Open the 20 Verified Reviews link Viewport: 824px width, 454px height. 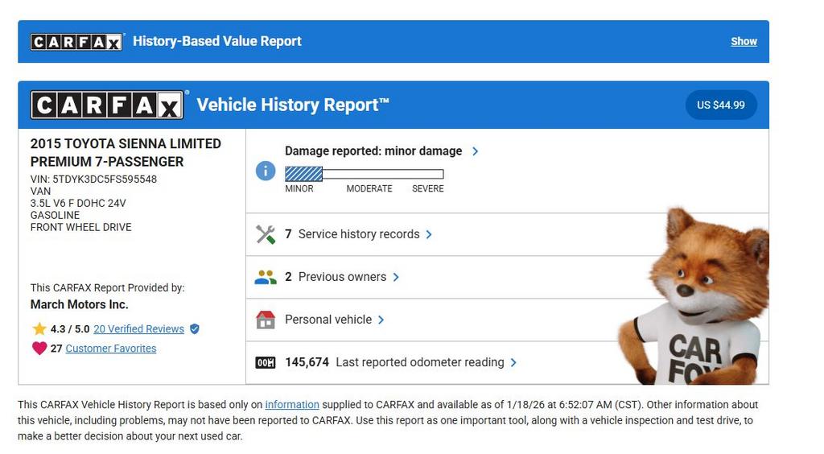[x=138, y=328]
